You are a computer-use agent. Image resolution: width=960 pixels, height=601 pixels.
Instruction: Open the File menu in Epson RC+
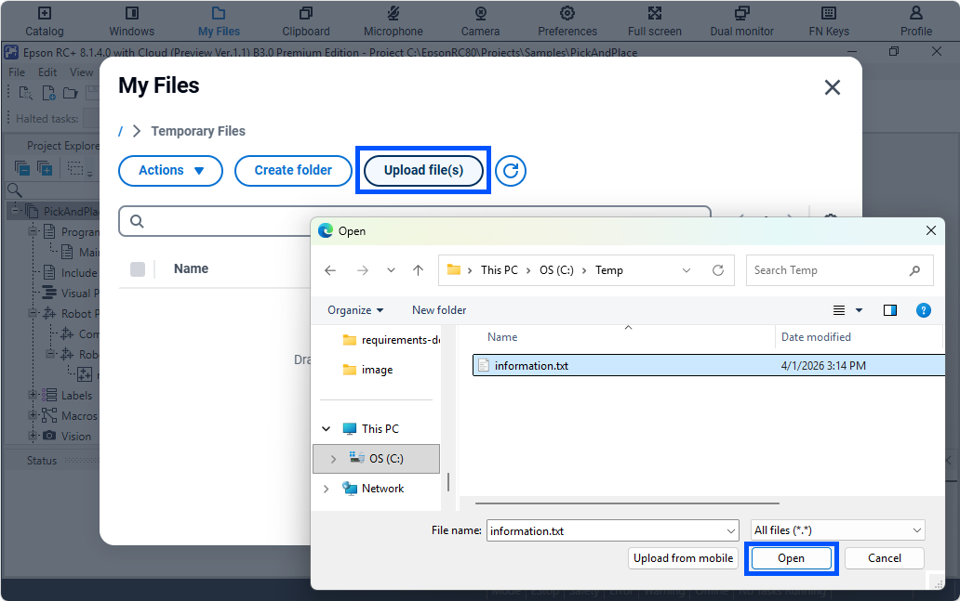(17, 72)
